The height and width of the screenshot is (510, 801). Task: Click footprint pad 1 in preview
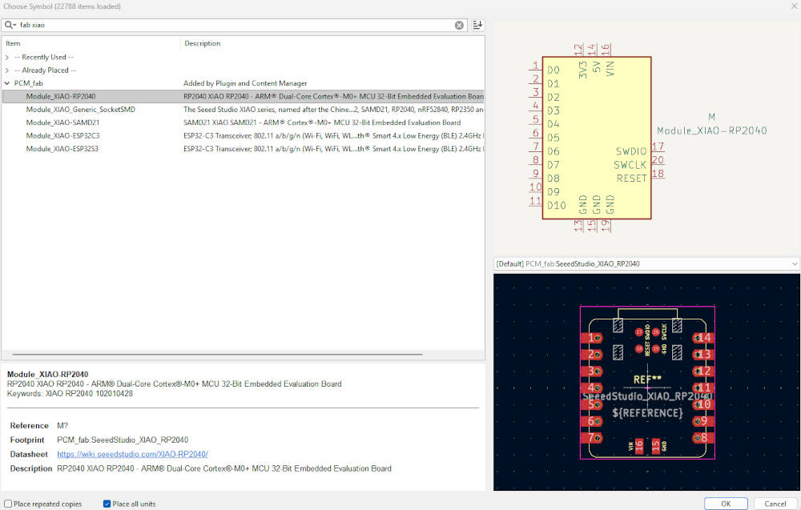click(x=592, y=338)
